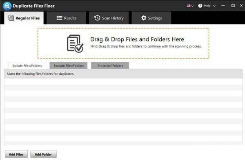This screenshot has width=245, height=160.
Task: Open the Help menu
Action: [207, 6]
